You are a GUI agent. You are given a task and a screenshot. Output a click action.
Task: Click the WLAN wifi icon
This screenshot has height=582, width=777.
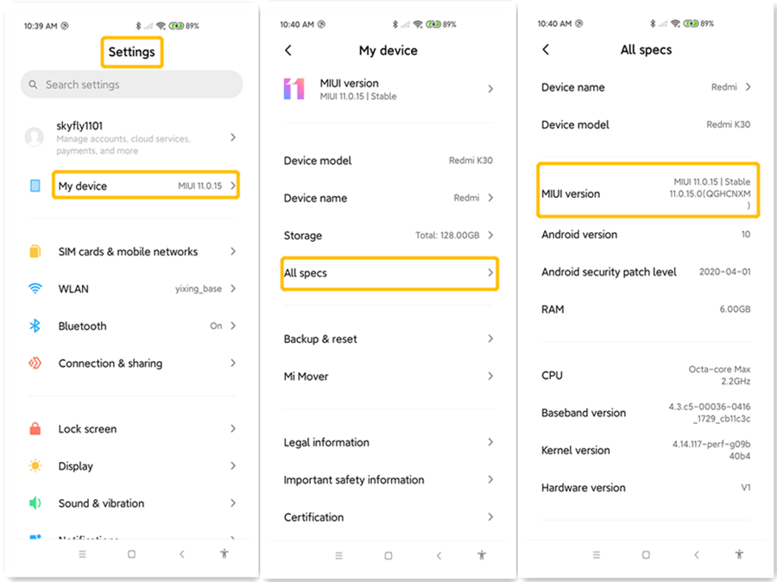(35, 288)
